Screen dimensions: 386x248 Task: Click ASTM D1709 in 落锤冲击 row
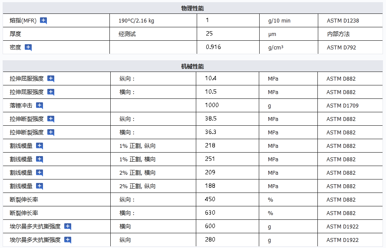[342, 105]
